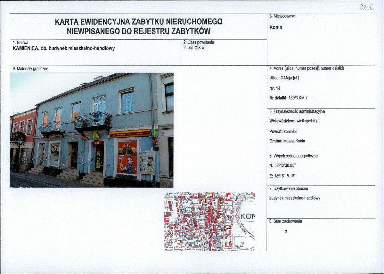The image size is (384, 274).
Task: Click 'Nr działki: 169/3 KM 7'
Action: pyautogui.click(x=288, y=98)
